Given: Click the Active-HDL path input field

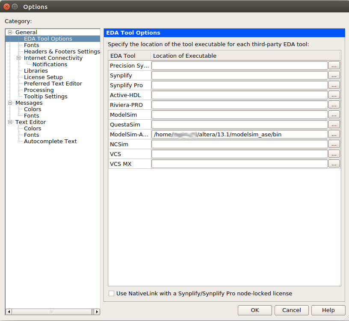Looking at the screenshot, I should (x=240, y=95).
